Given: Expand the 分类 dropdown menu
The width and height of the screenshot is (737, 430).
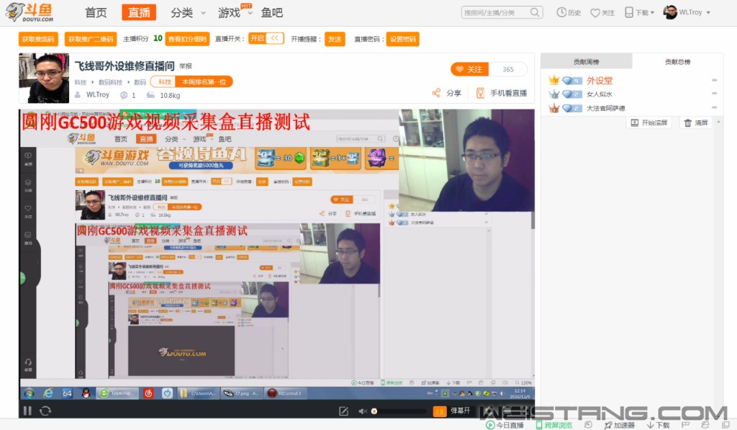Looking at the screenshot, I should (188, 13).
